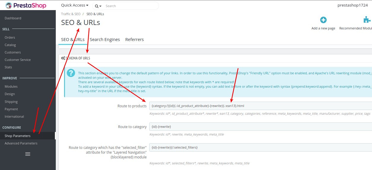Click the Route to category input field
The image size is (372, 170).
pos(260,127)
